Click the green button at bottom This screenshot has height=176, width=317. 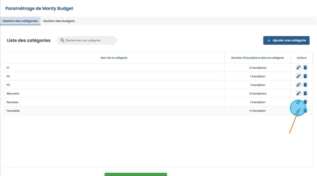point(136,175)
